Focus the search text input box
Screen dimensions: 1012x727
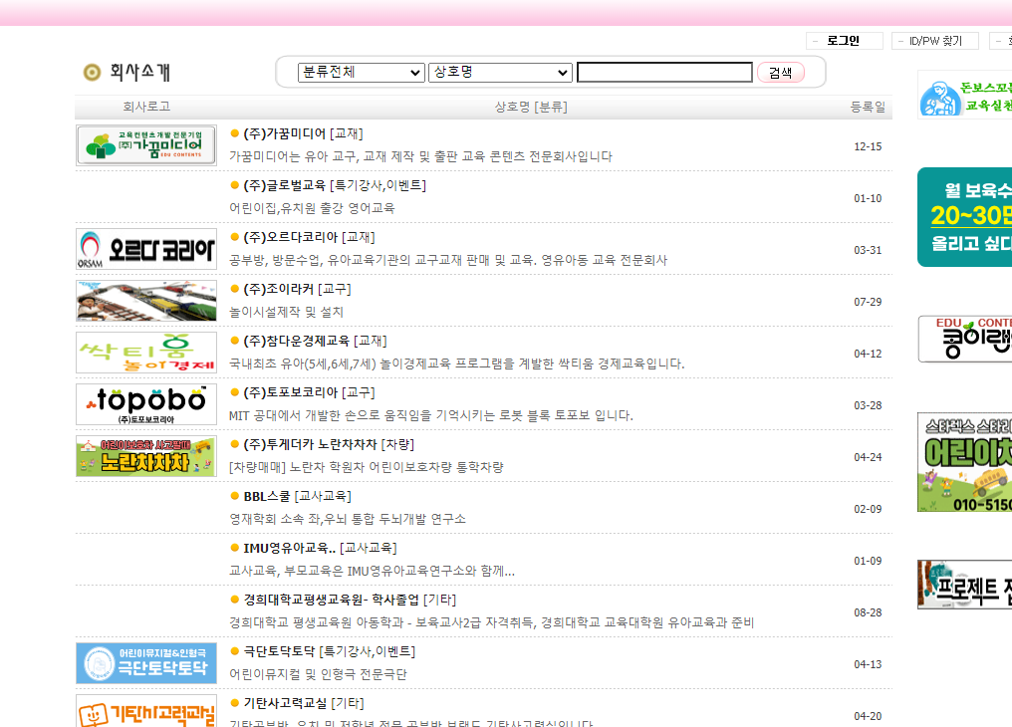tap(664, 73)
